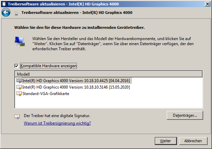Click the Kompatible Hardware anzeigen label
Image resolution: width=212 pixels, height=149 pixels.
tap(49, 66)
